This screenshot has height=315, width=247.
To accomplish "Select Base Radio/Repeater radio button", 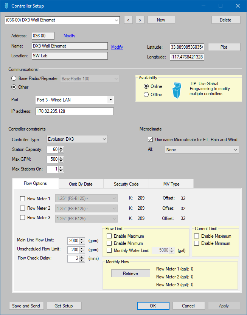I will 14,78.
